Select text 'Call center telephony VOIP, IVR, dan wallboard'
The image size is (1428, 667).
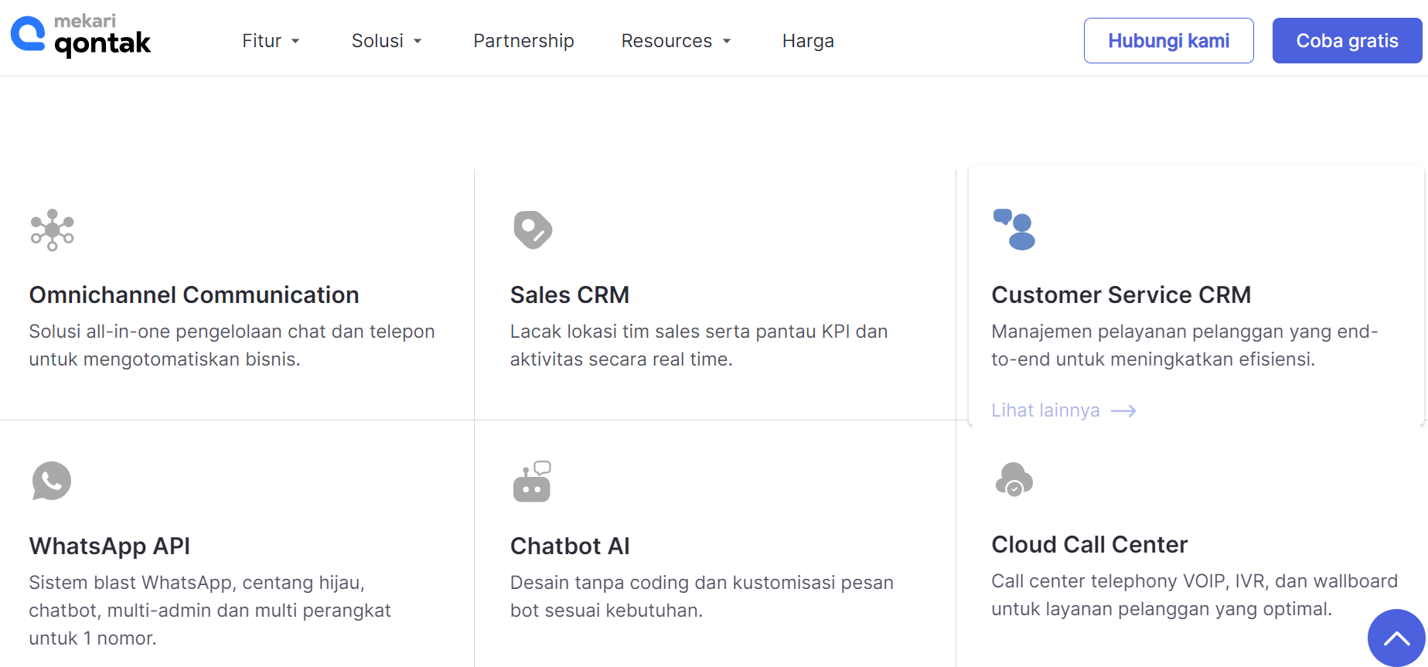coord(1195,581)
